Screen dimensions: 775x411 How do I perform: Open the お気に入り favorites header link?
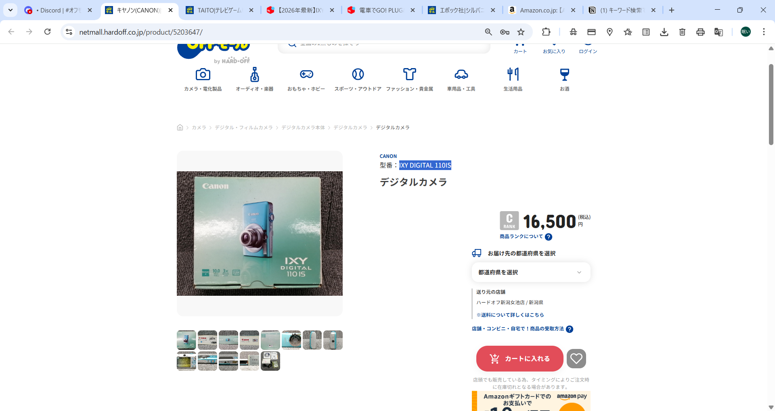click(x=554, y=48)
